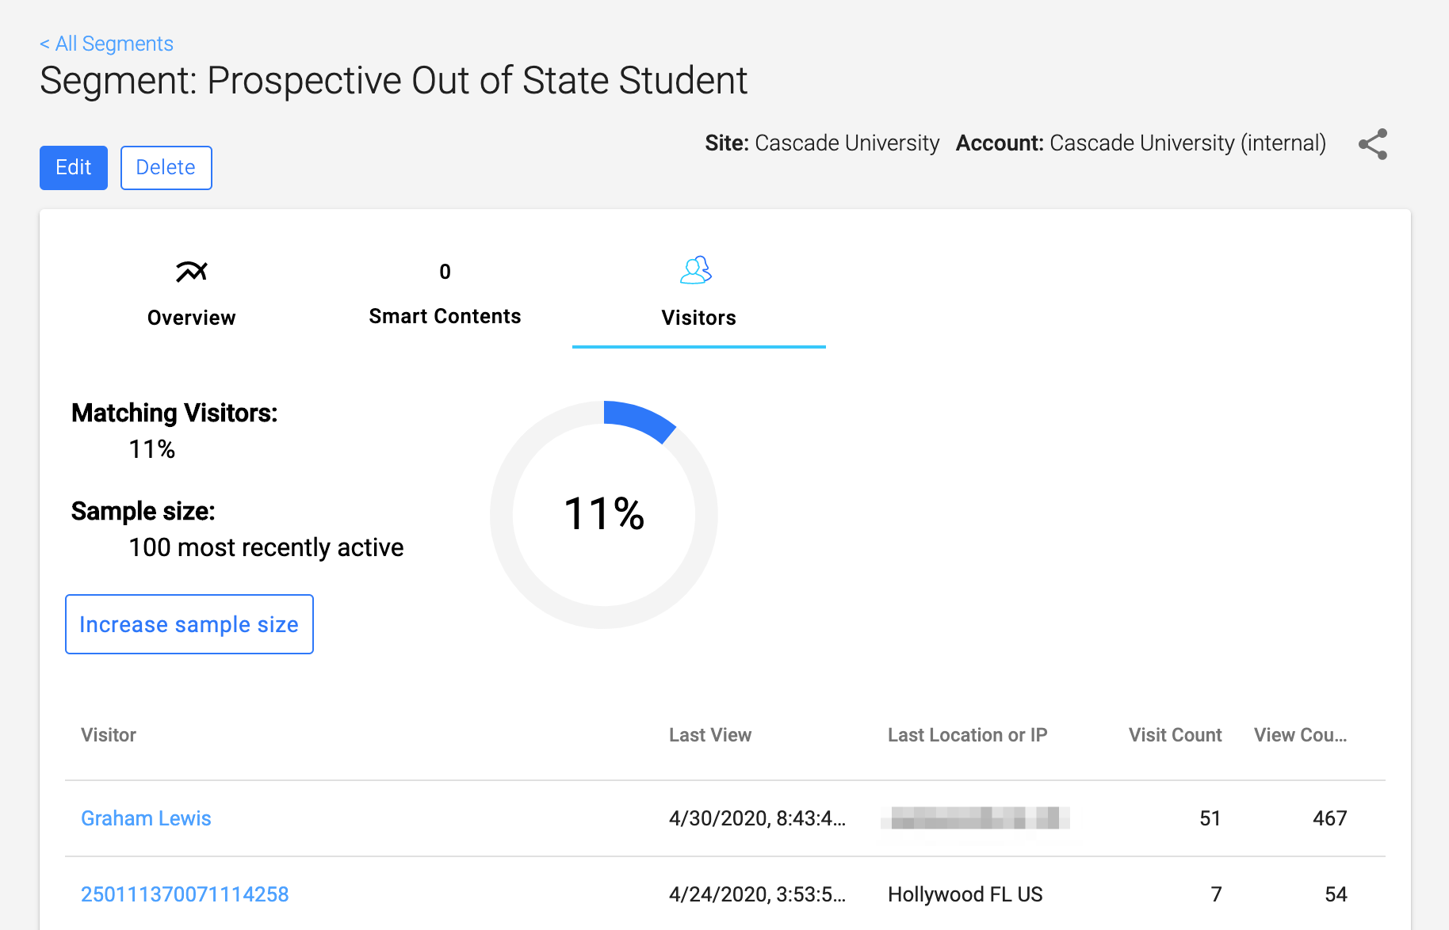Click the Visitors people icon
Viewport: 1449px width, 930px height.
(x=696, y=270)
